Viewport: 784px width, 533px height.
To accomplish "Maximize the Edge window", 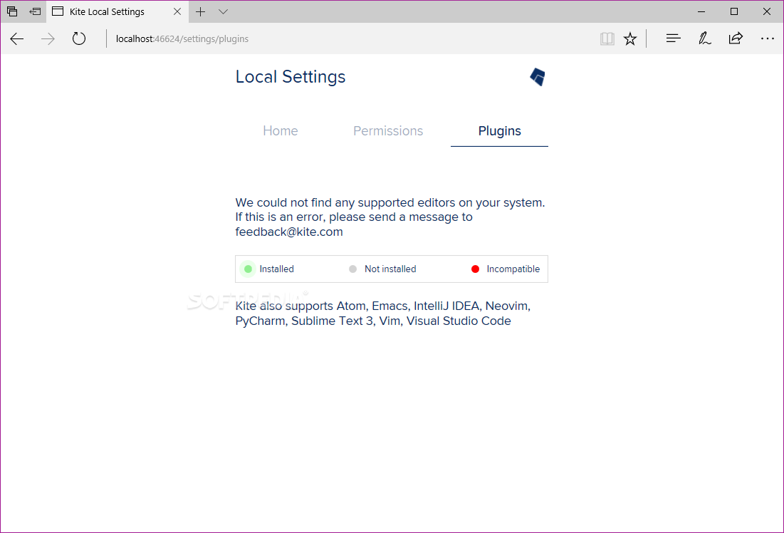I will point(734,11).
